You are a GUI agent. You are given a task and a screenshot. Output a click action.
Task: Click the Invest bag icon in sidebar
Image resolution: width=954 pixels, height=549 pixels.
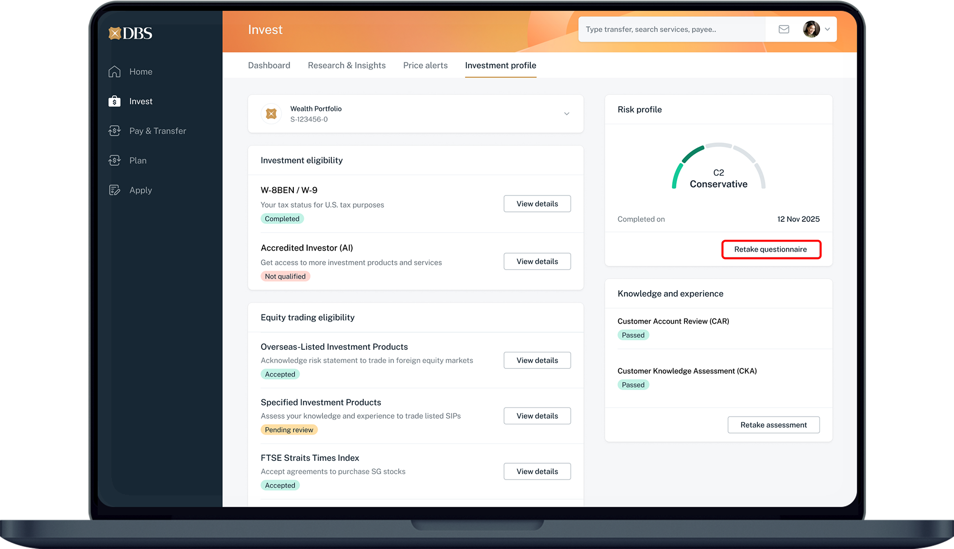click(x=114, y=102)
